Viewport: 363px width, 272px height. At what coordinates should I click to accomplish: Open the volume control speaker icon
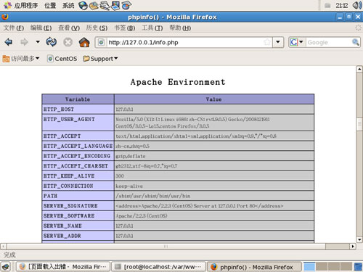pos(356,5)
